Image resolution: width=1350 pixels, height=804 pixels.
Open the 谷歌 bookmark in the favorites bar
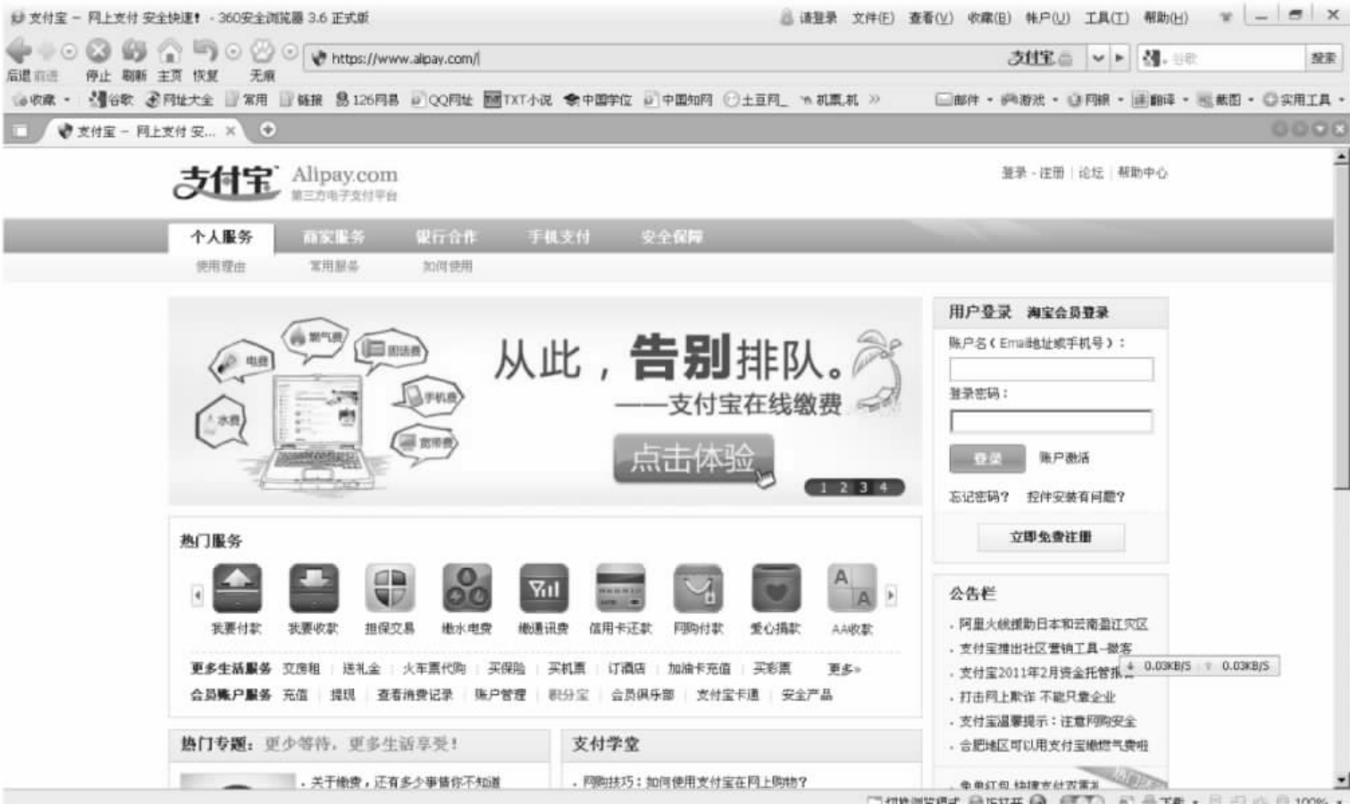(x=111, y=99)
